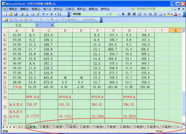Click the Sort Ascending icon

click(59, 14)
